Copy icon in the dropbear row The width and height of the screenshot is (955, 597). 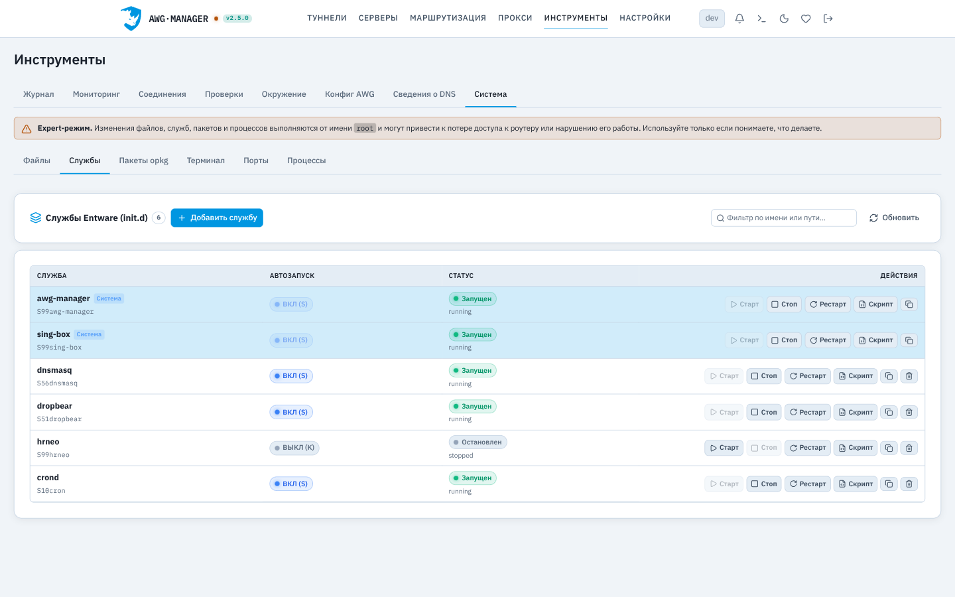(x=889, y=412)
